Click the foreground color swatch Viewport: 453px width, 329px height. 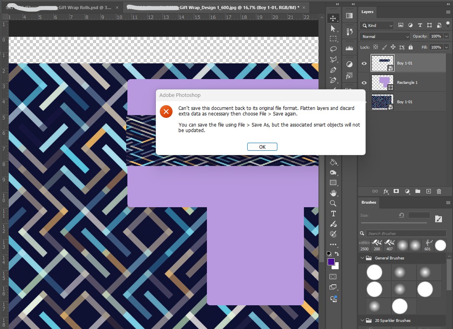click(330, 262)
